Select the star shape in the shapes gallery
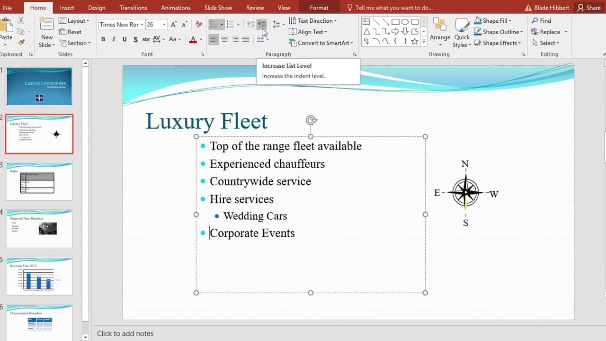The width and height of the screenshot is (606, 341). (415, 41)
